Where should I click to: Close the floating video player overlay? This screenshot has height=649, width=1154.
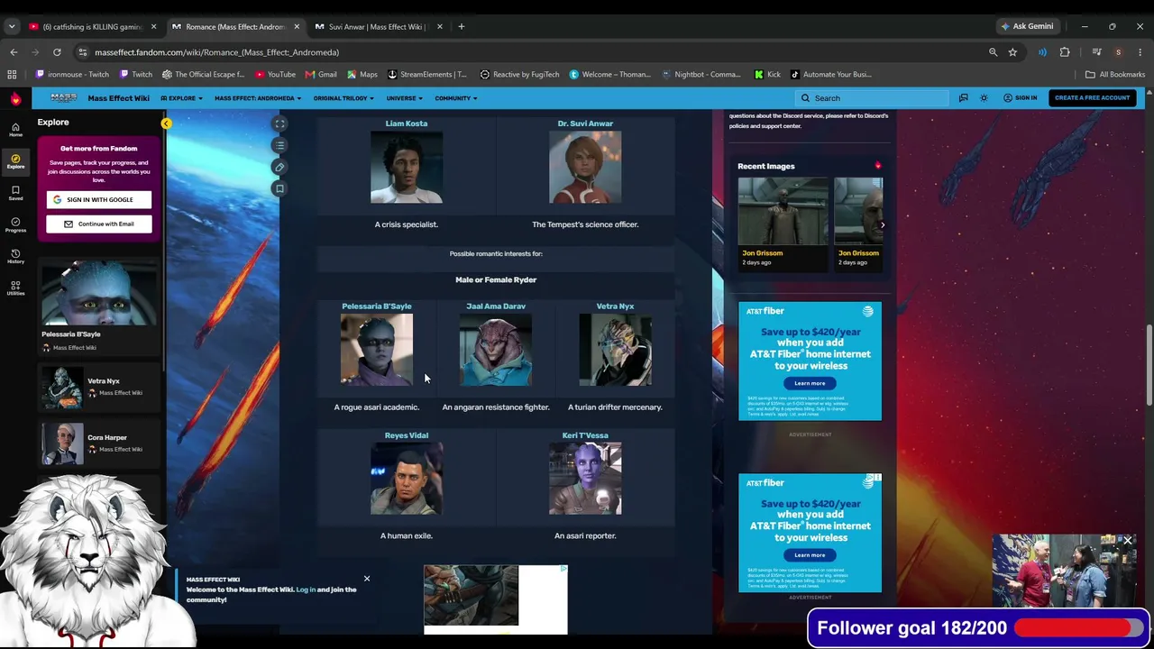[1127, 541]
